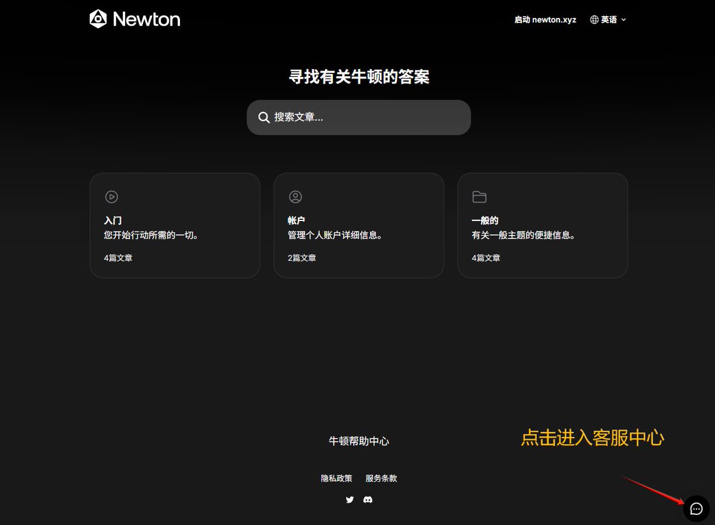This screenshot has height=525, width=715.
Task: Click the 4篇文章 text under 入门
Action: [x=118, y=258]
